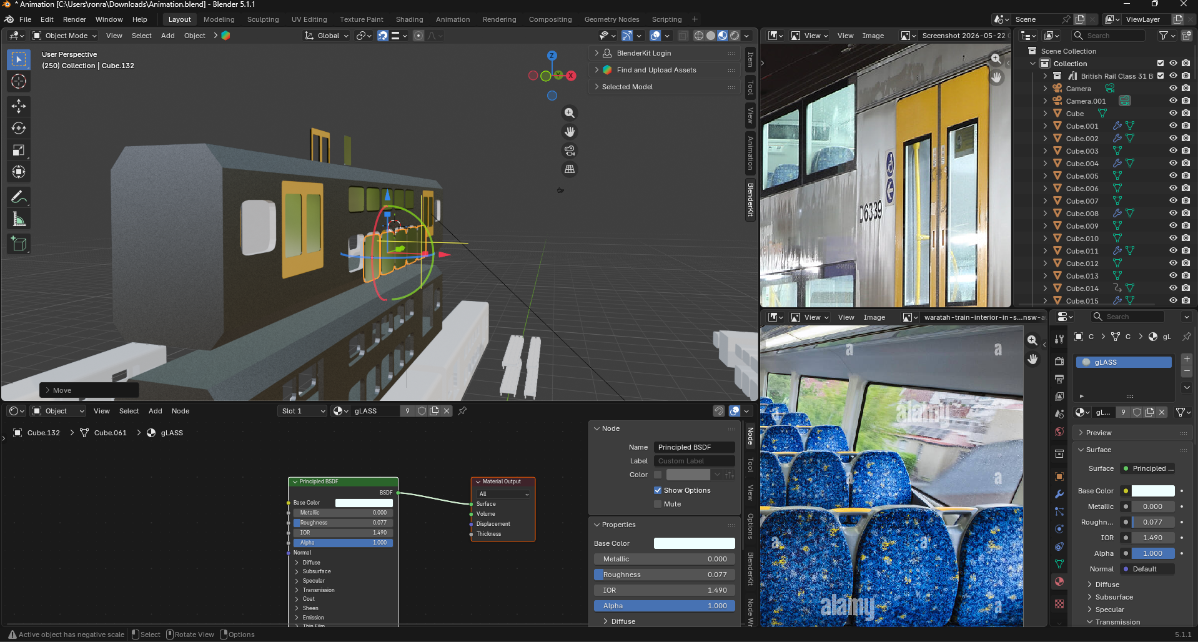
Task: Open the Render menu
Action: pyautogui.click(x=74, y=19)
